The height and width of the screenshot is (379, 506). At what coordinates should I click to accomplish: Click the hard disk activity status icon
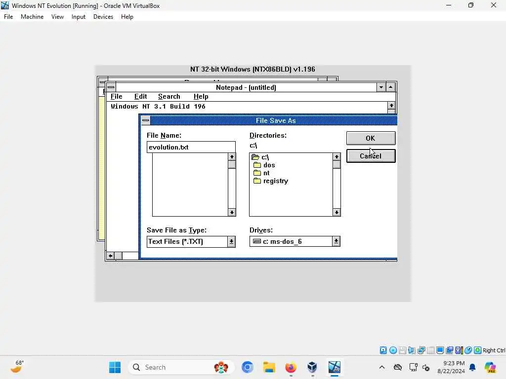tap(383, 350)
